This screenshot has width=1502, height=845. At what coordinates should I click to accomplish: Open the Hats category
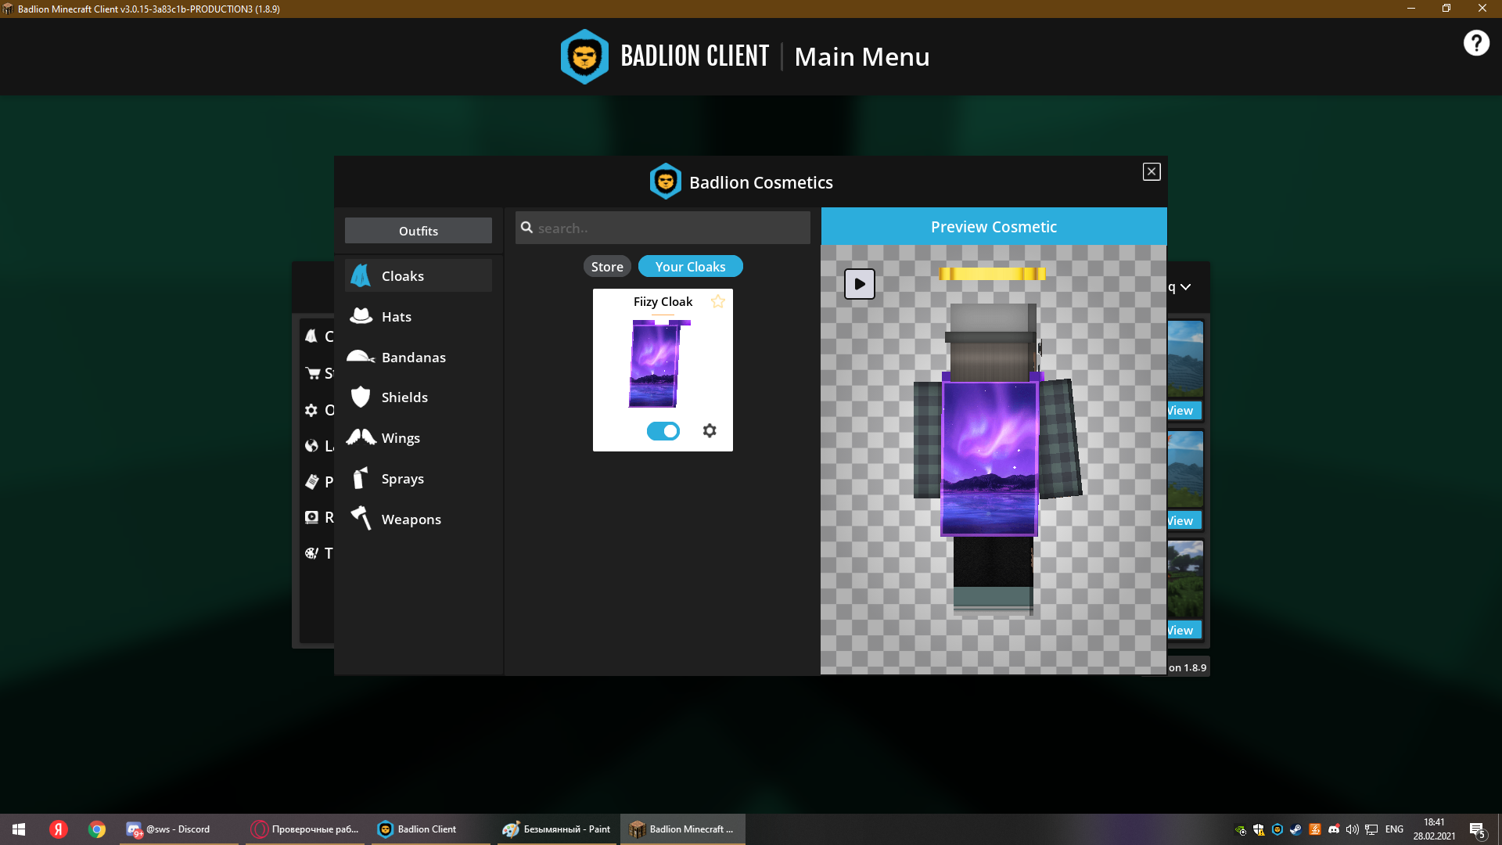point(418,317)
